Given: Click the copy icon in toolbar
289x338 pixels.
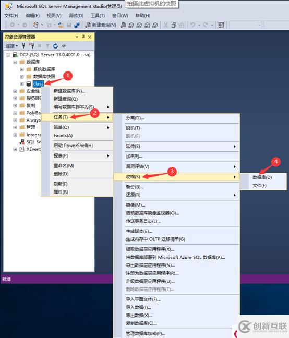Looking at the screenshot, I should (174, 25).
